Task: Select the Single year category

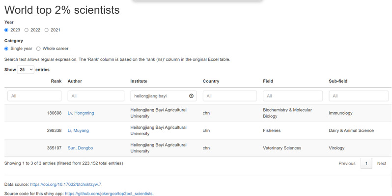Action: pos(6,49)
